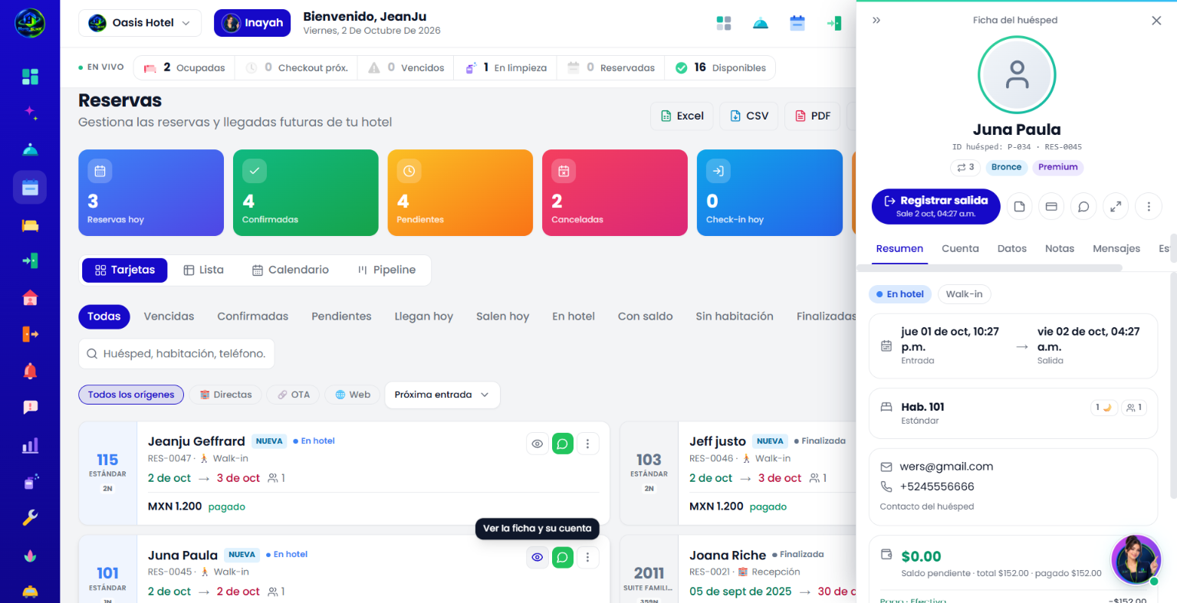The image size is (1177, 603).
Task: Click the Inayah assistant button in the header
Action: [252, 23]
